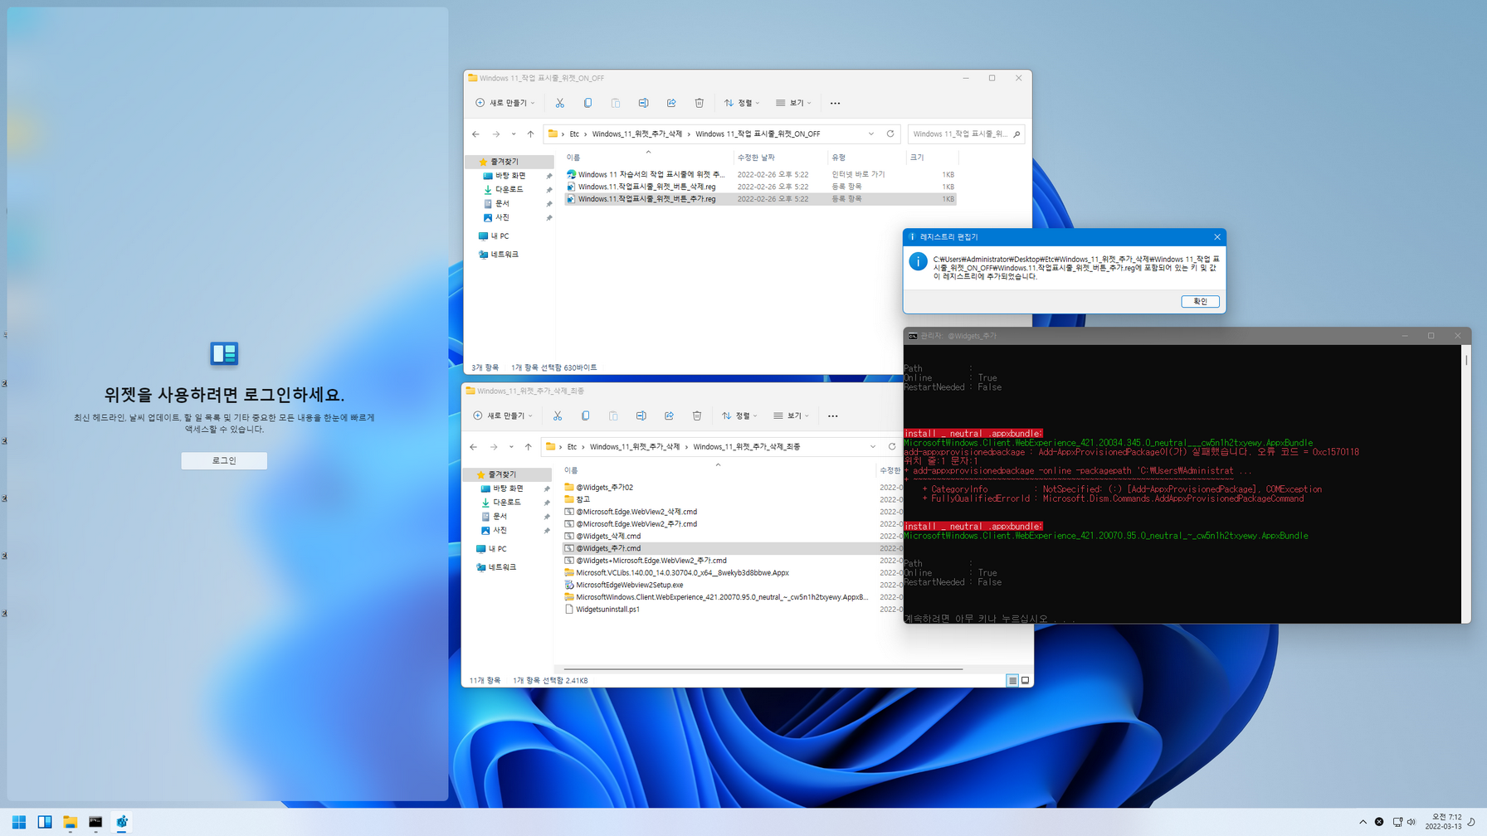Switch to large icons view in bottom Explorer status bar
The height and width of the screenshot is (836, 1487).
coord(1026,680)
